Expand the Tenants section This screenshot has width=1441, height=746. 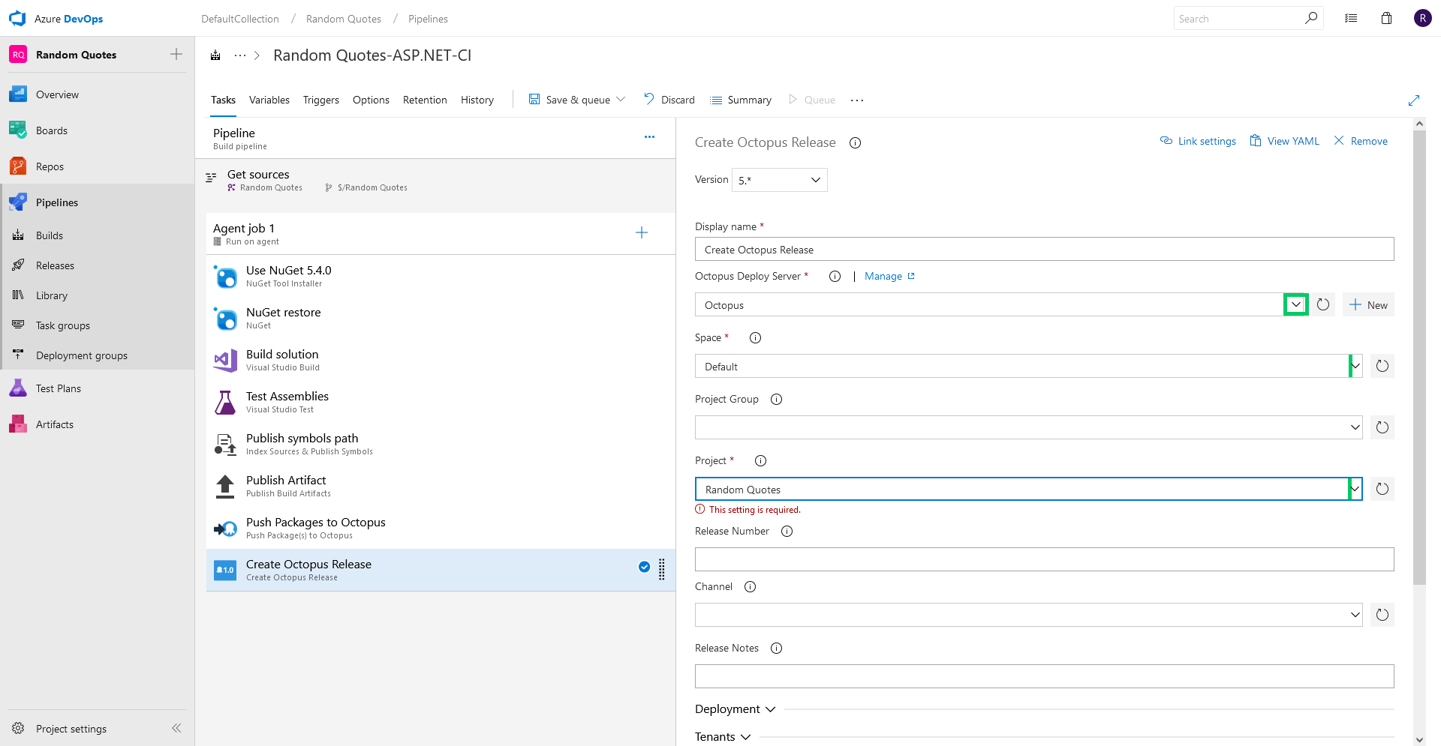(x=723, y=736)
